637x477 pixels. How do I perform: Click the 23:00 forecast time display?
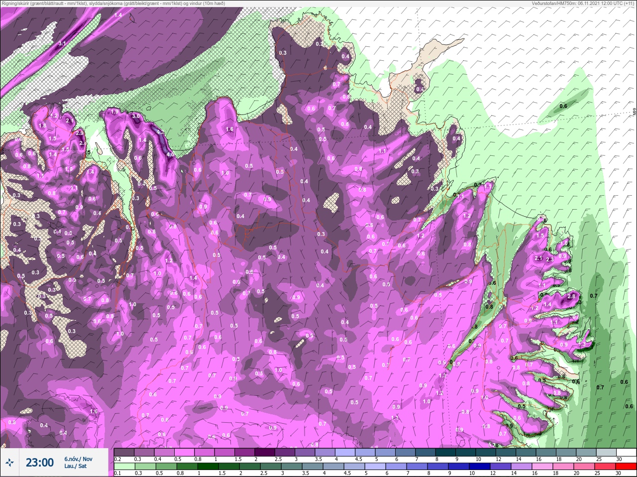40,463
